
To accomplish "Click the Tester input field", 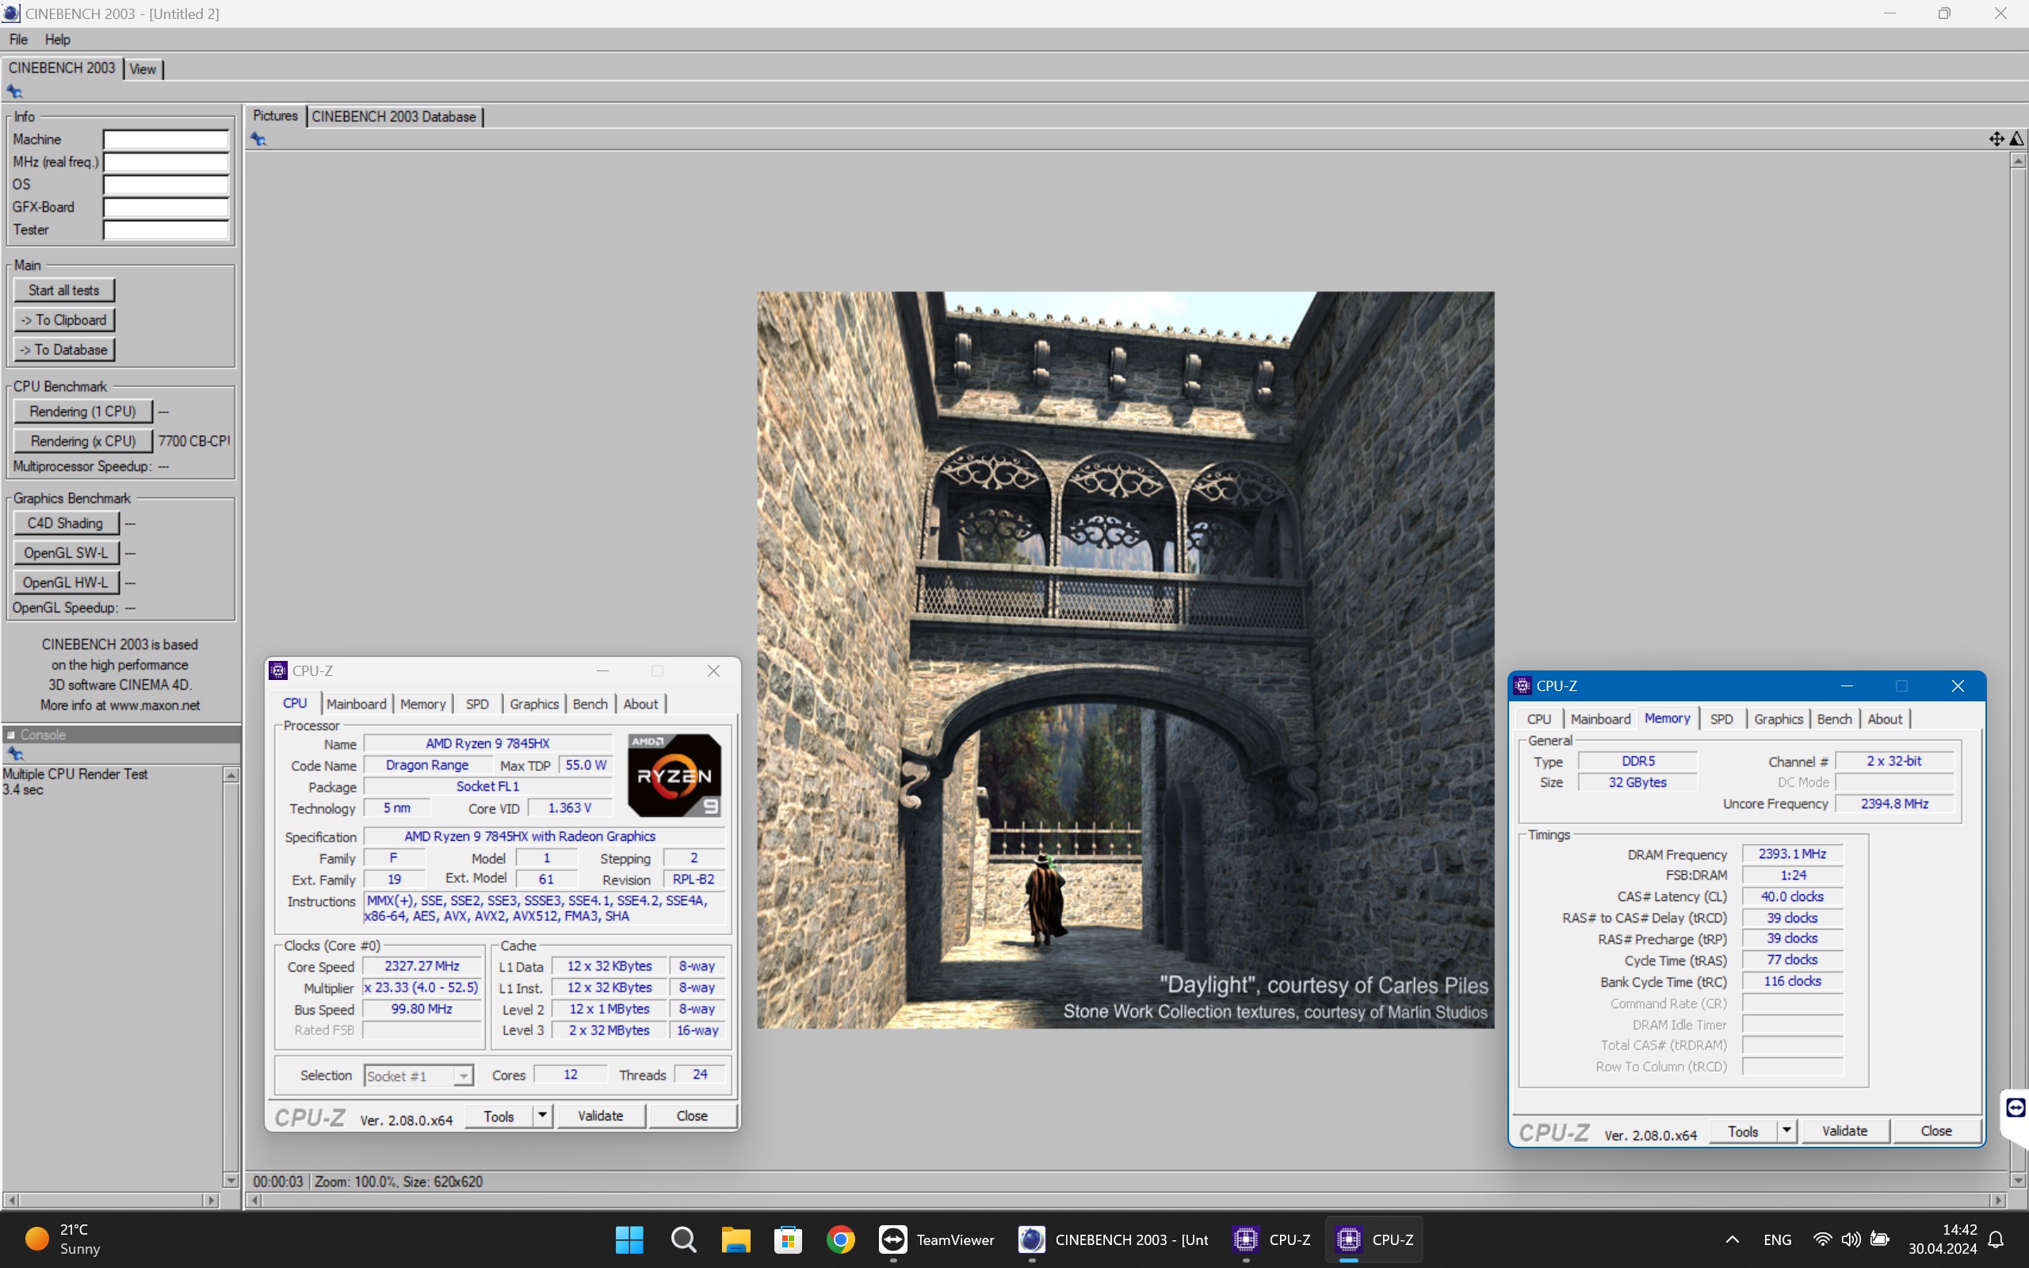I will tap(166, 230).
